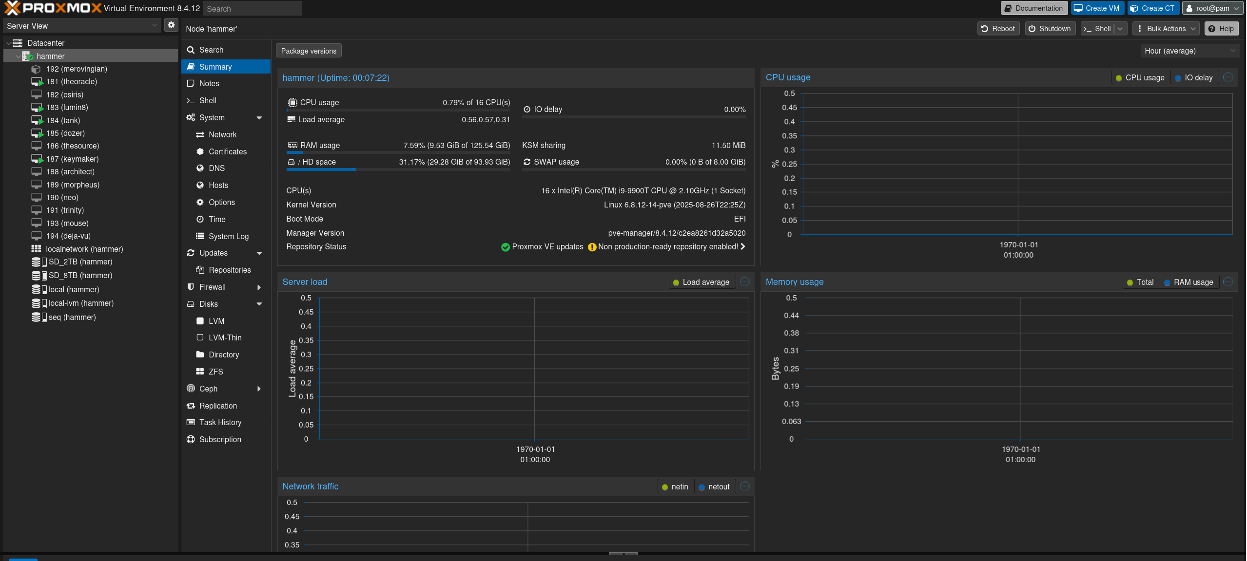Screen dimensions: 1247x561
Task: Click the Package versions button
Action: (x=309, y=51)
